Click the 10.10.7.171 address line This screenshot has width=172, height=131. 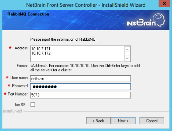pyautogui.click(x=41, y=49)
